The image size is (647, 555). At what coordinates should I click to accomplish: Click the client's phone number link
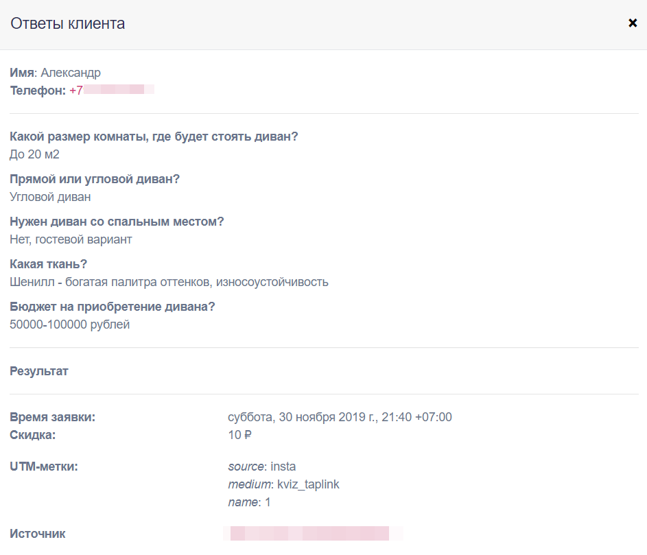[111, 90]
